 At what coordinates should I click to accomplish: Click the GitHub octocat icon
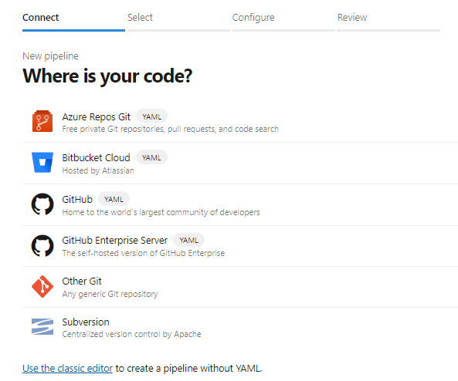click(x=42, y=204)
